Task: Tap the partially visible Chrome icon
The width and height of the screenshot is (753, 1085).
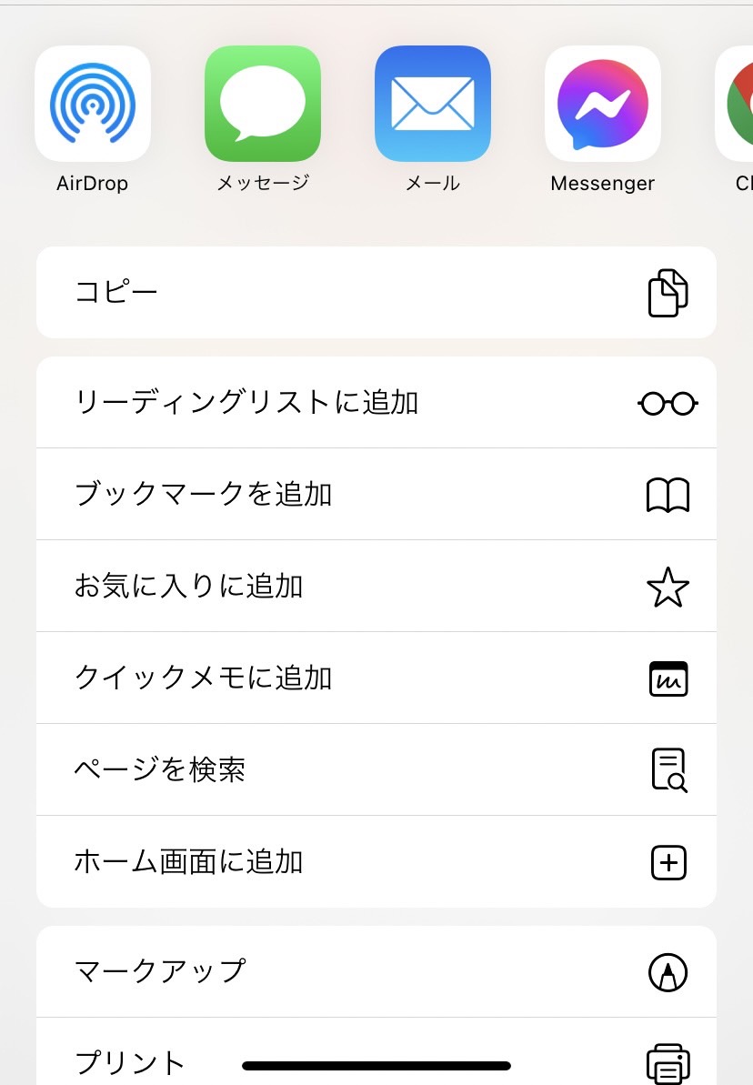Action: pyautogui.click(x=734, y=104)
